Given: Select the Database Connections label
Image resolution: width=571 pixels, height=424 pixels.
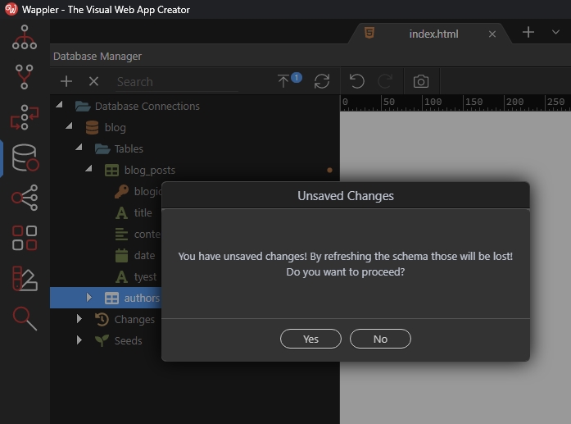Looking at the screenshot, I should point(147,106).
